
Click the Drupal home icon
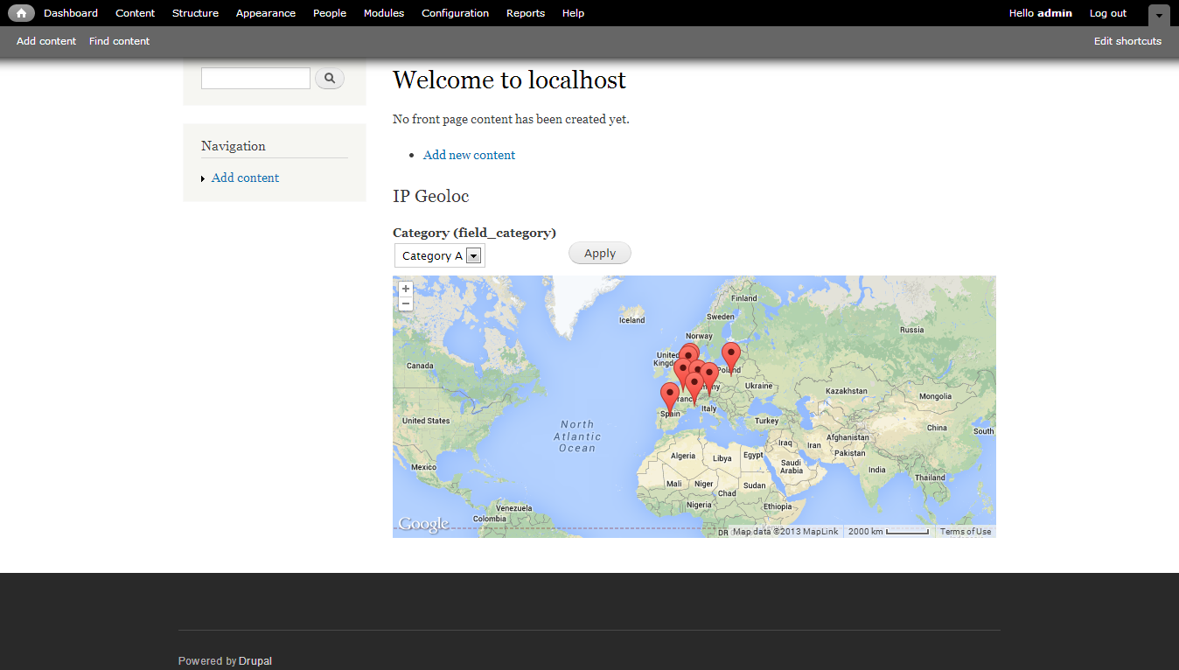click(x=19, y=12)
